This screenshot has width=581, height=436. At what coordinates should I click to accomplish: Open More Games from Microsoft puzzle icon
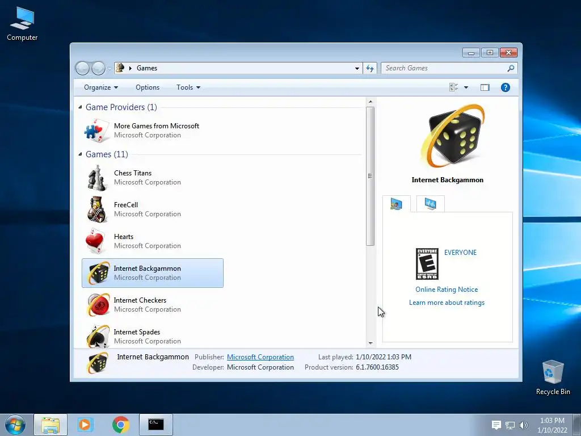coord(96,131)
